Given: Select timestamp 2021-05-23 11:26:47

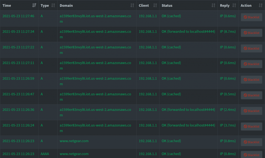Looking at the screenshot, I should (x=18, y=94).
